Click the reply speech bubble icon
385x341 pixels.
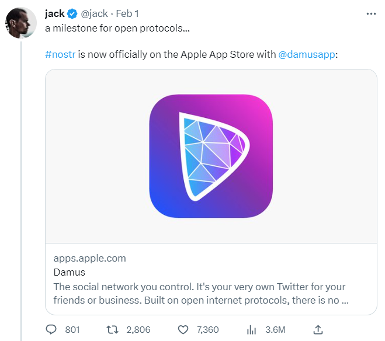tap(51, 330)
